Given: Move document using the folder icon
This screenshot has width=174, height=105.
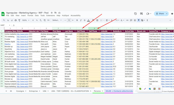Looking at the screenshot, I should click(56, 13).
